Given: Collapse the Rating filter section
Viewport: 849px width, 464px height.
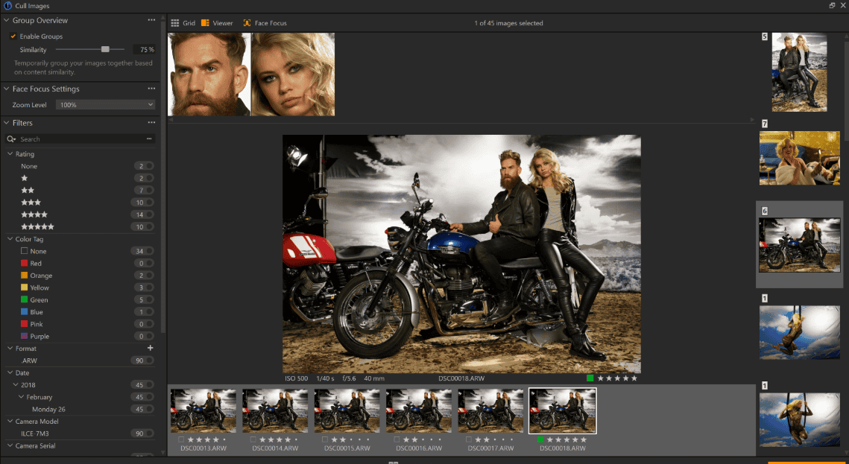Looking at the screenshot, I should [10, 154].
